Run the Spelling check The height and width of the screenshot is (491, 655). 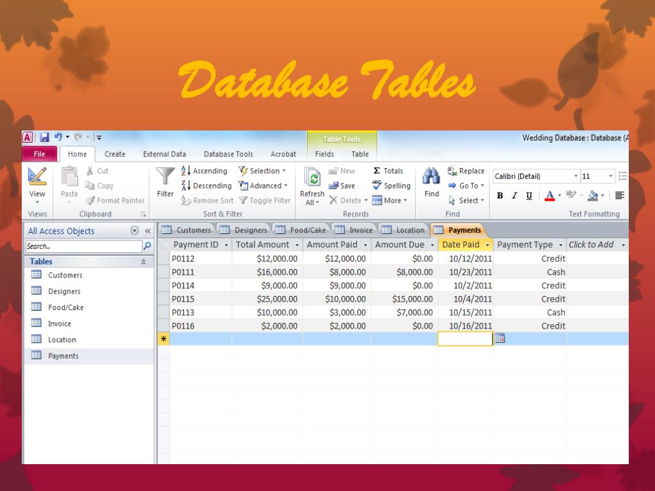point(391,185)
